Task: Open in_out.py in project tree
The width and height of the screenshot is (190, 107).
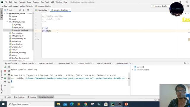Action: (18, 25)
